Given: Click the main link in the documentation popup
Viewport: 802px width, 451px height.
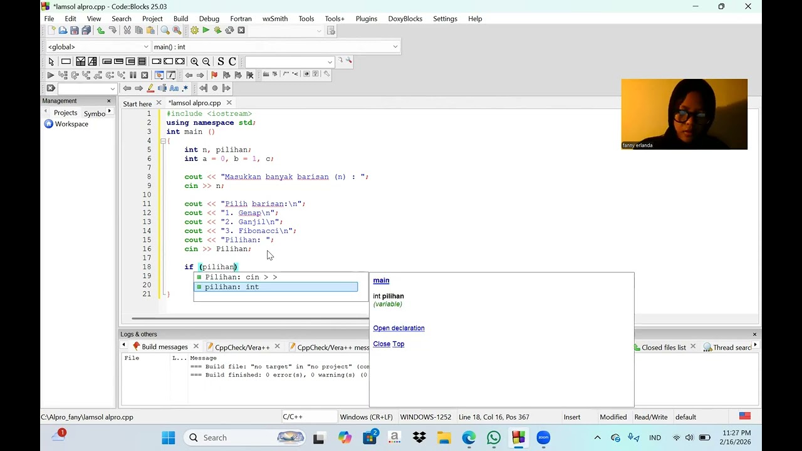Looking at the screenshot, I should pyautogui.click(x=381, y=281).
